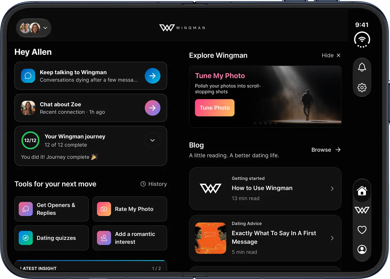Open the Wingman logo tab in side rail
390x279 pixels.
point(362,210)
